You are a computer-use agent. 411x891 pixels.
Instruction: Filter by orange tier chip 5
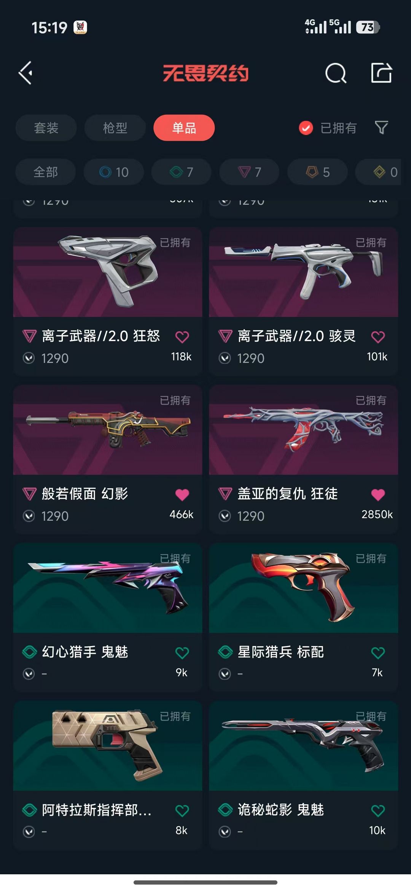318,172
